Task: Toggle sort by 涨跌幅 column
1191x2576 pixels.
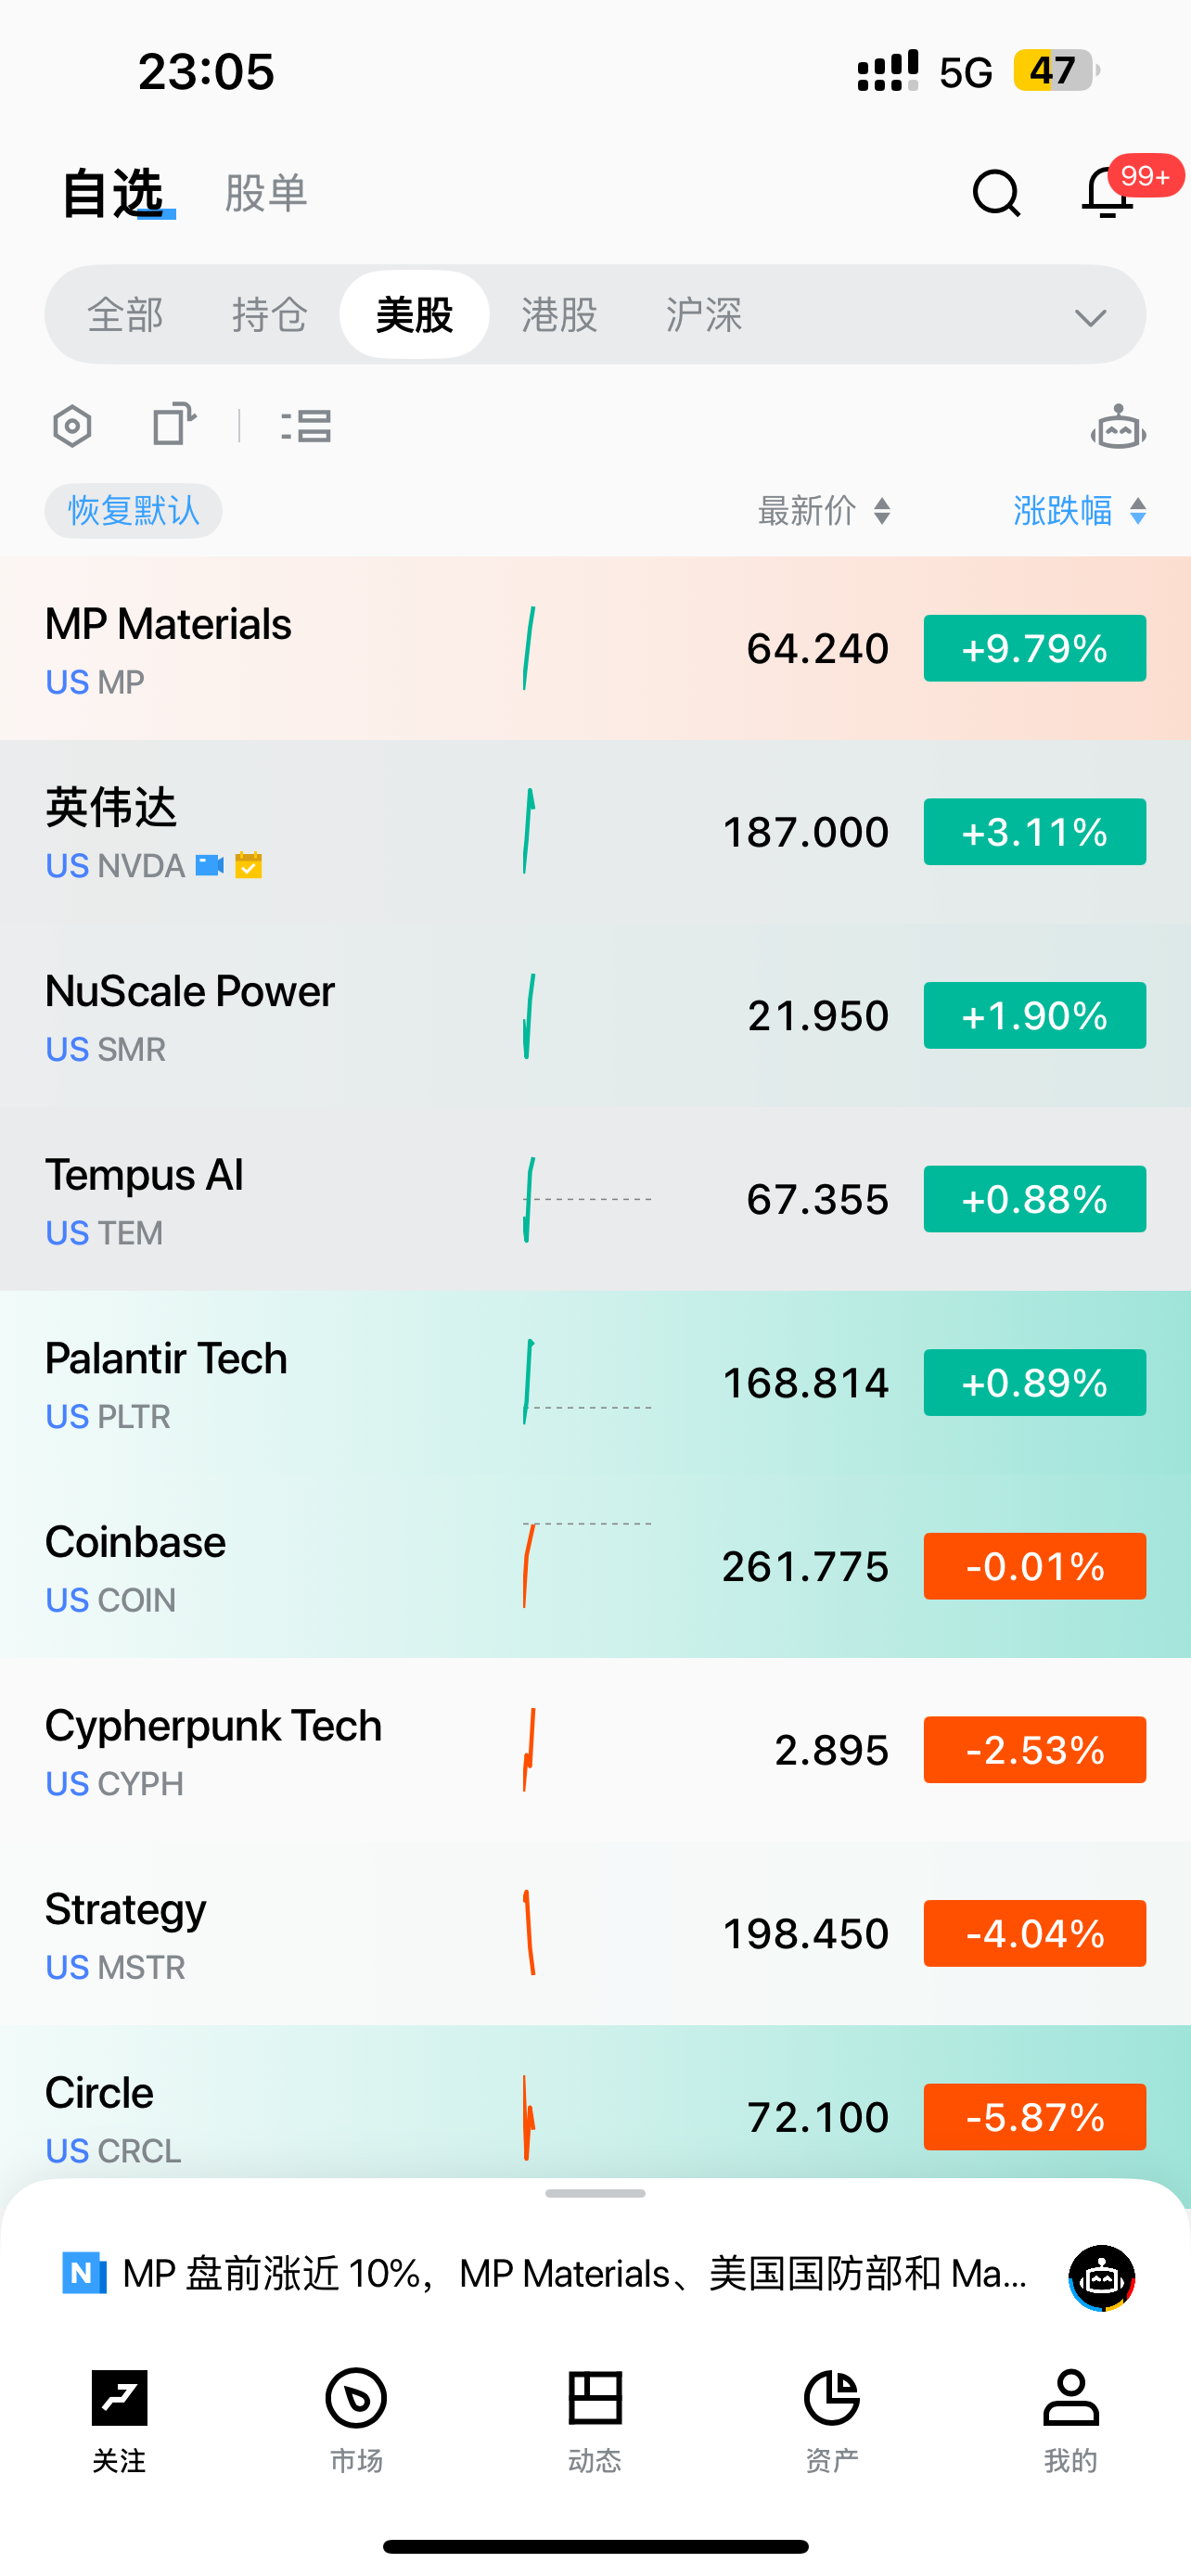Action: (x=1078, y=511)
